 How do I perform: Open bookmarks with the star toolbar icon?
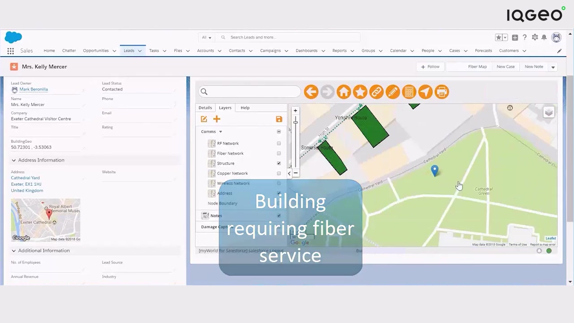point(360,92)
